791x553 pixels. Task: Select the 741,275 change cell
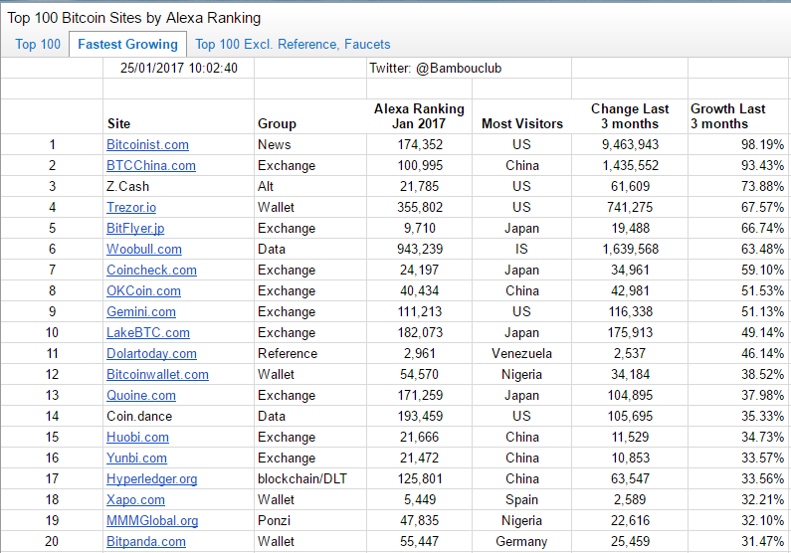pos(630,207)
